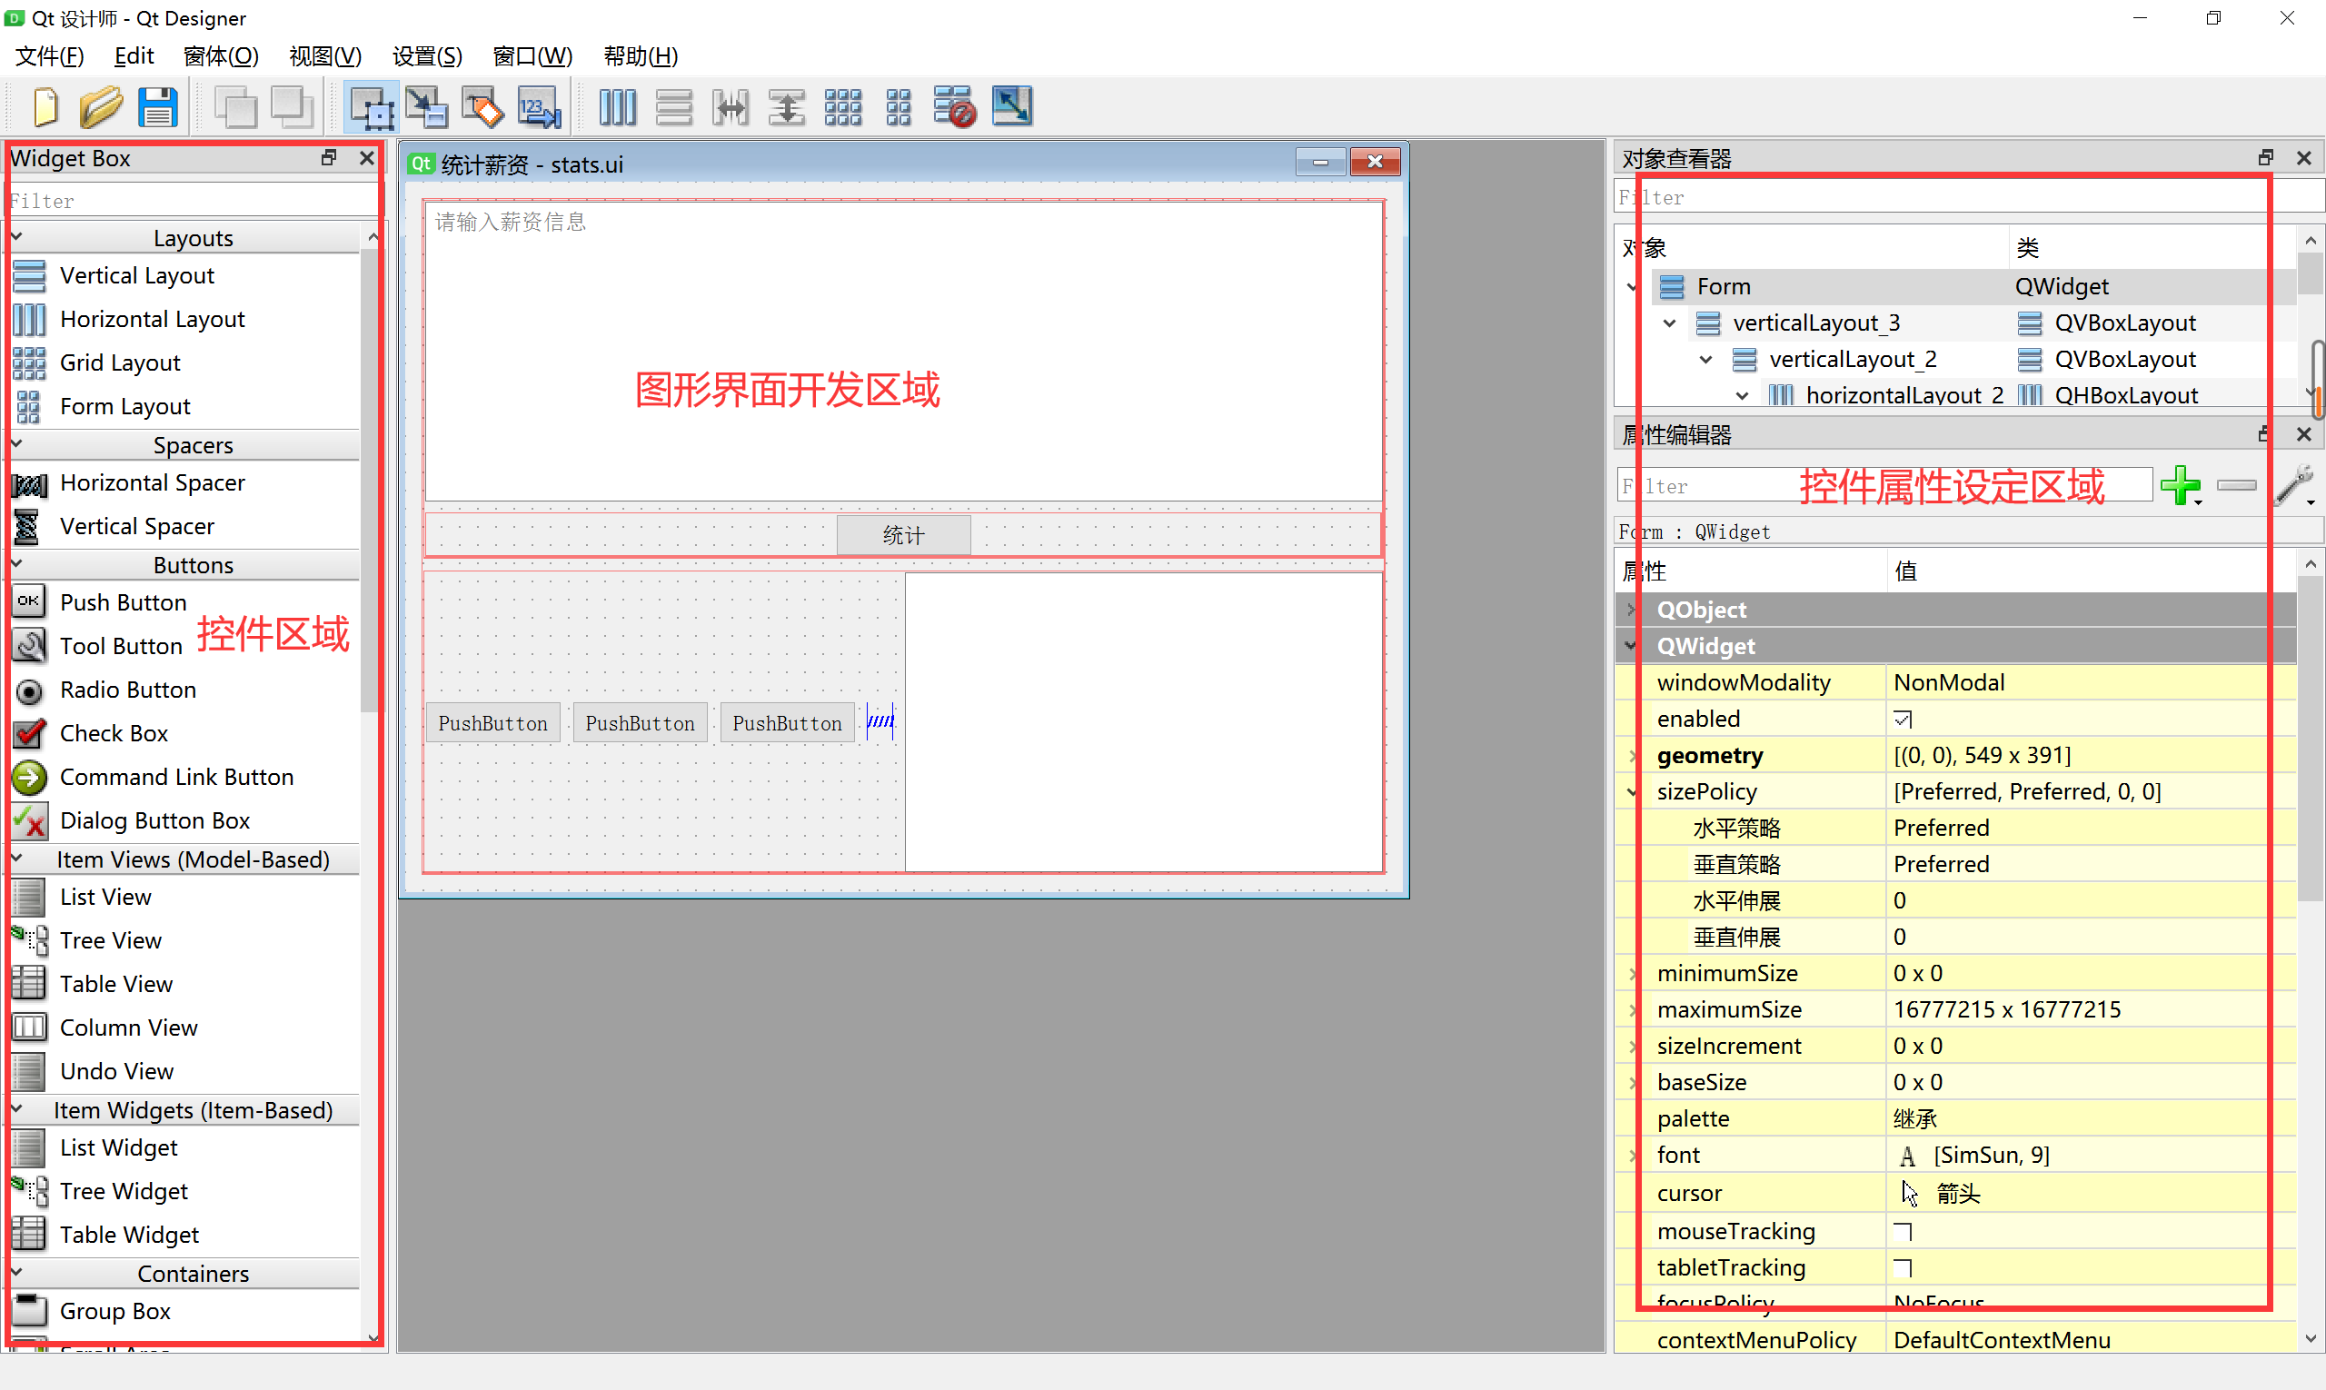The height and width of the screenshot is (1390, 2326).
Task: Apply Lay Out Horizontally toolbar icon
Action: [617, 107]
